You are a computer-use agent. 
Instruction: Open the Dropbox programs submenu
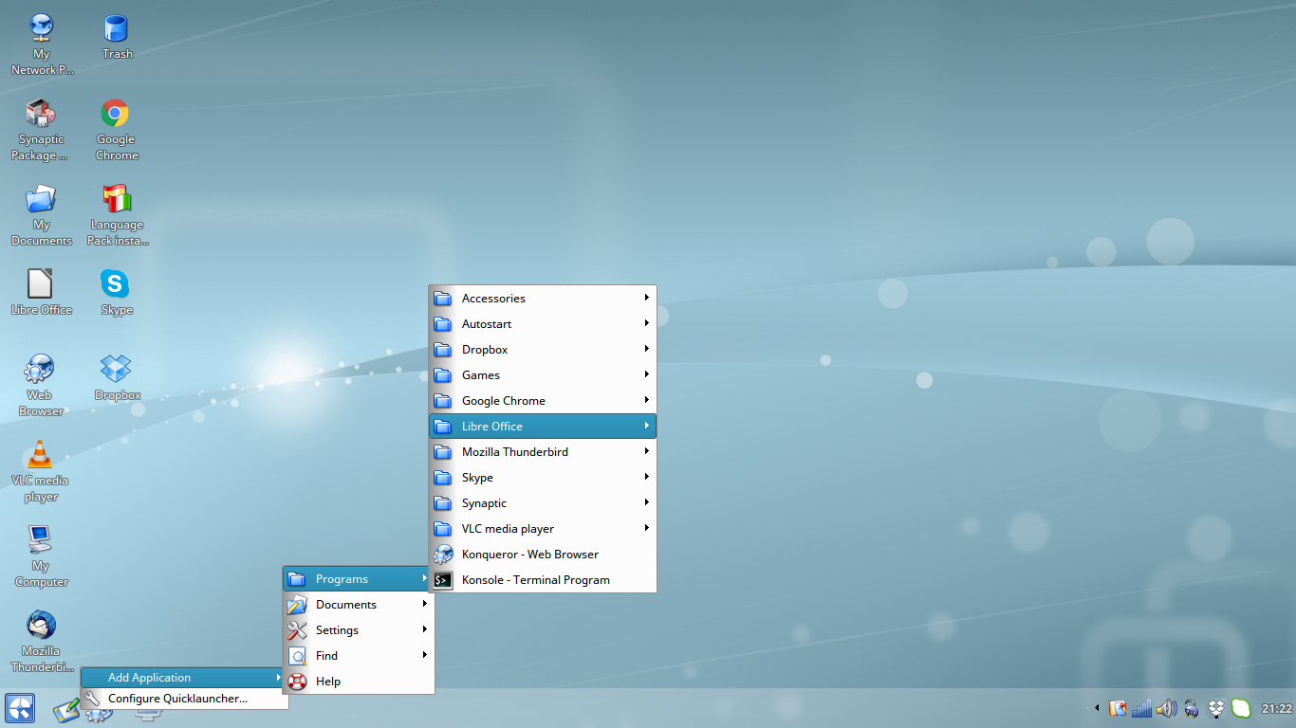(x=543, y=349)
